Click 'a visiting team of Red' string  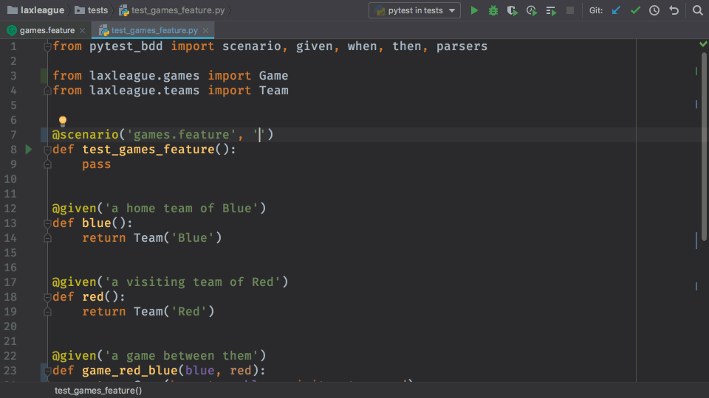click(193, 282)
